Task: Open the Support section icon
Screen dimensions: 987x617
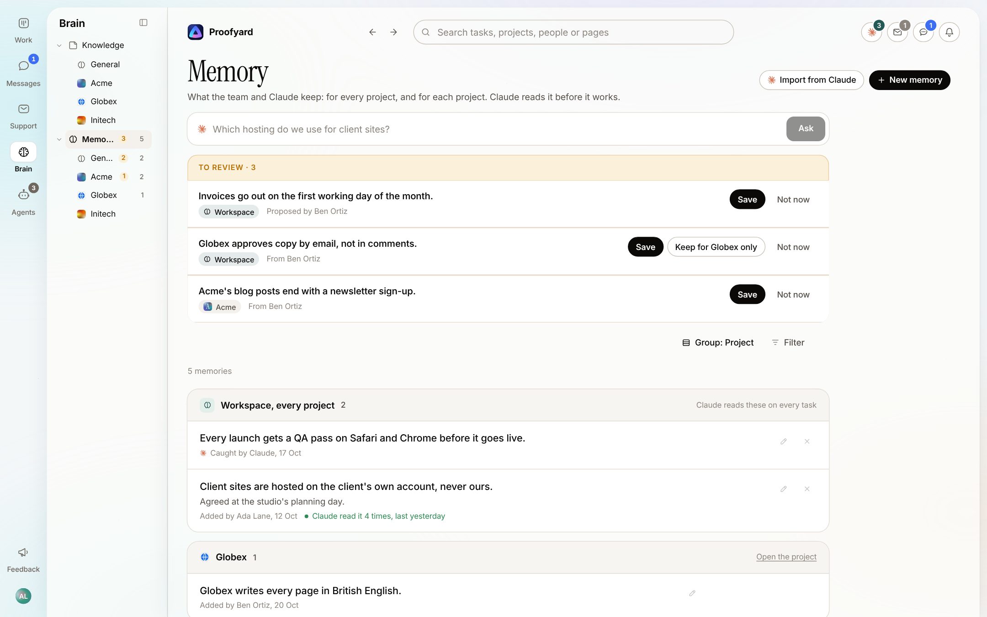Action: pyautogui.click(x=23, y=109)
